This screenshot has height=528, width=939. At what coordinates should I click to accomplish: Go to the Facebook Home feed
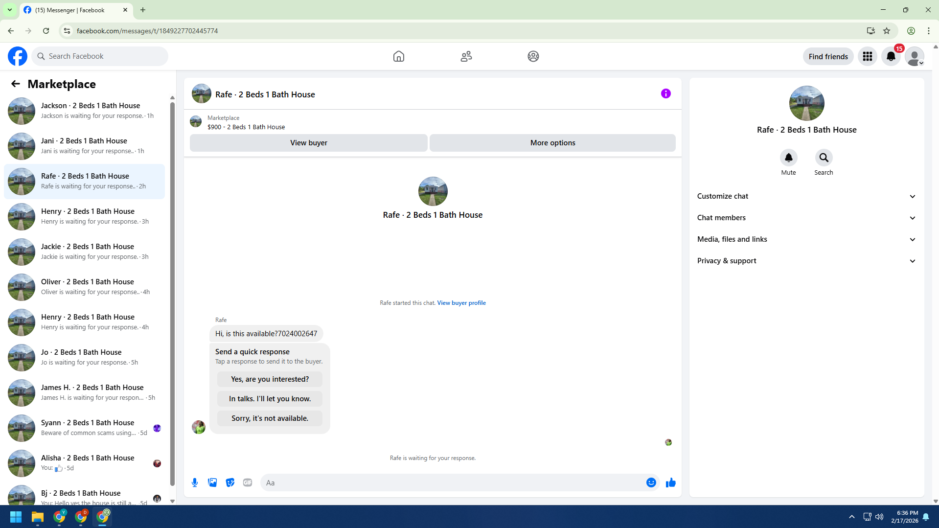point(399,56)
